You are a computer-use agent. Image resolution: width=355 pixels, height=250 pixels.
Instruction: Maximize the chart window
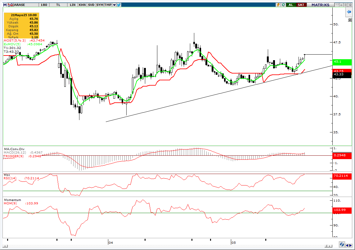tap(346, 5)
